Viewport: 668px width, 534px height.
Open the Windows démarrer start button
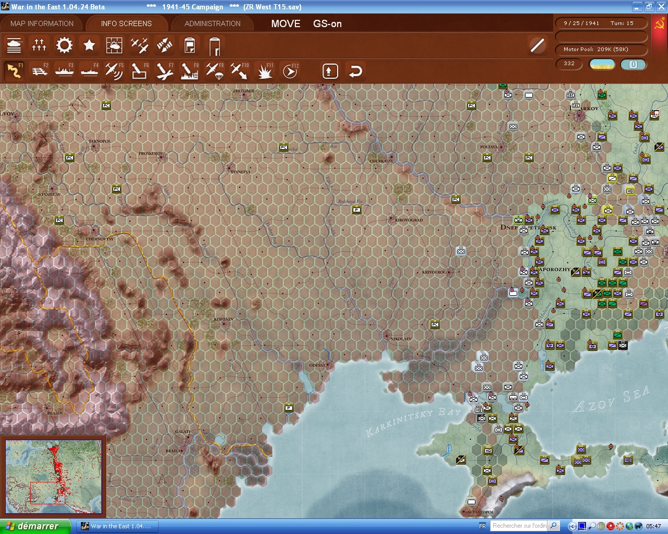click(35, 526)
